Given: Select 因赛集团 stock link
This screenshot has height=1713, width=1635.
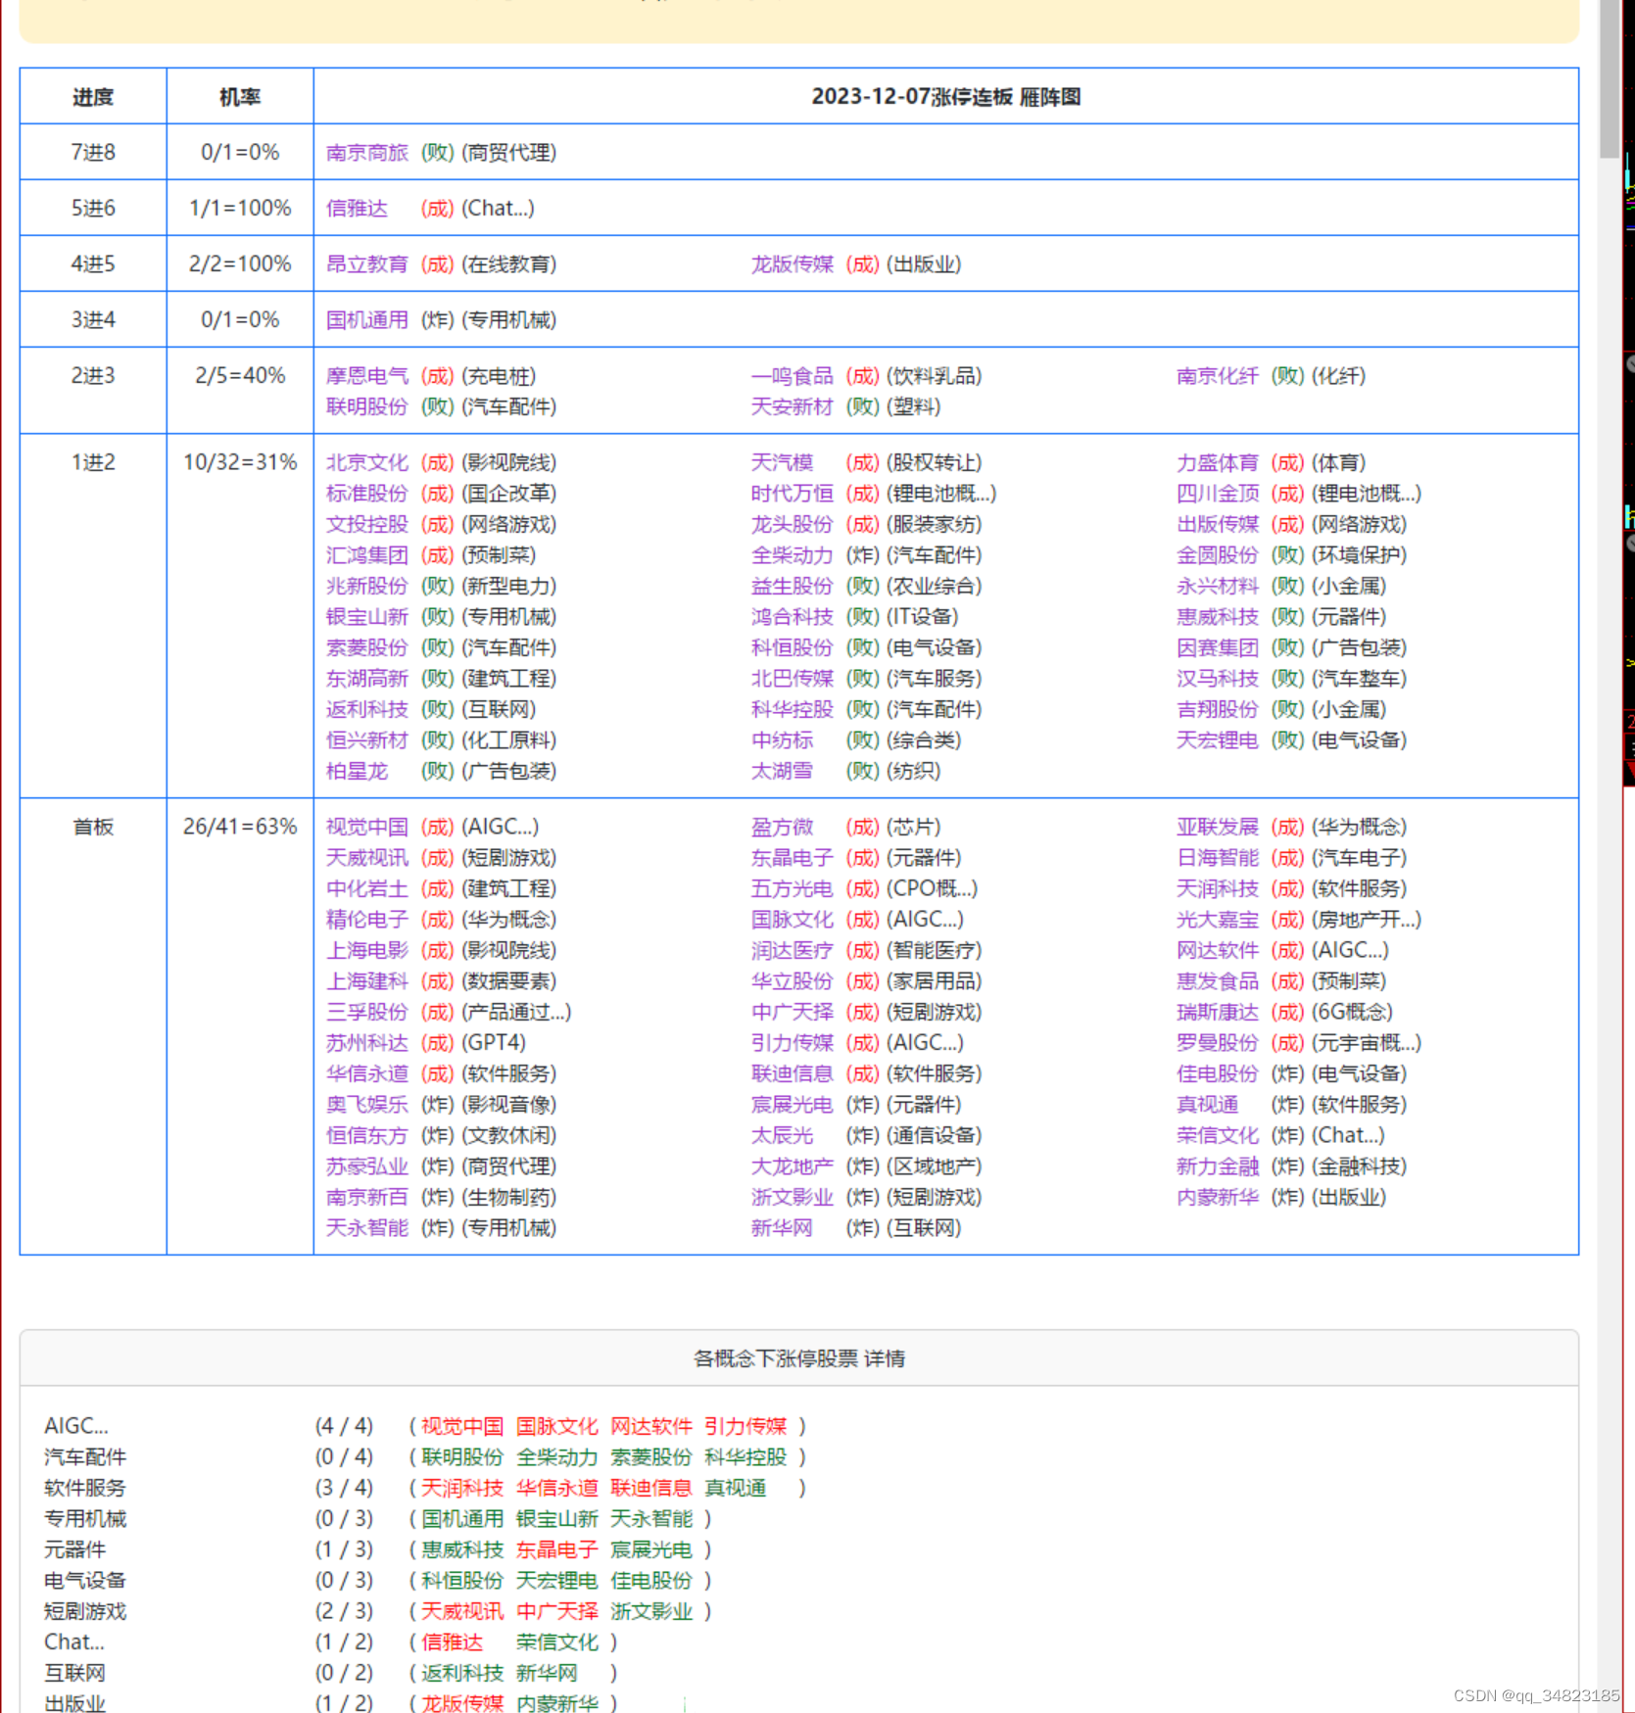Looking at the screenshot, I should click(1217, 648).
